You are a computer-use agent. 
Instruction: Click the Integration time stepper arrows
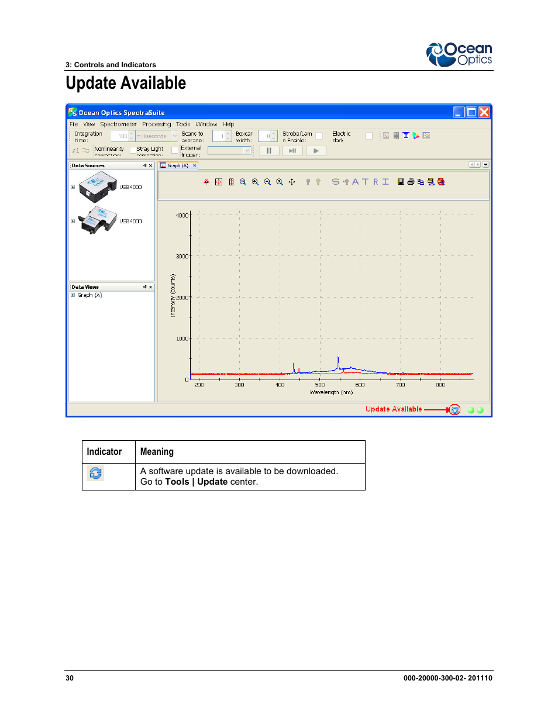(132, 136)
